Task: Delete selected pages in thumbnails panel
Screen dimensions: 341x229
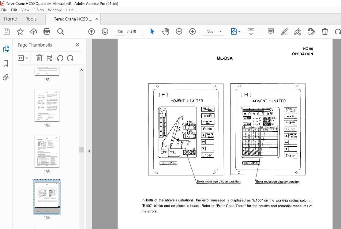Action: (x=39, y=58)
